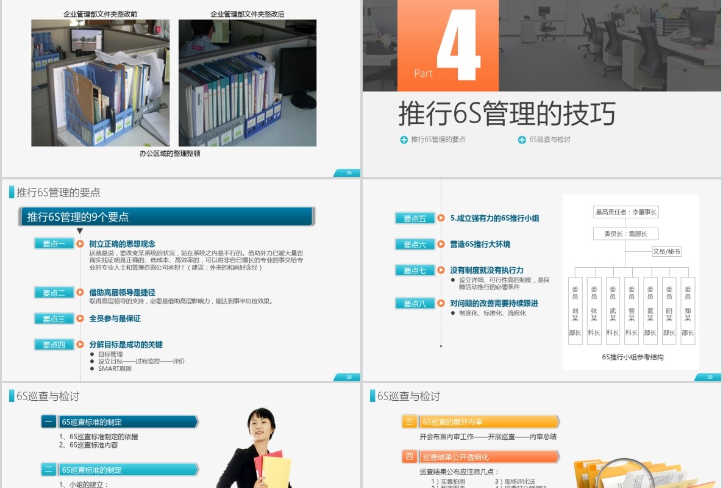
Task: Click the 企业管理部文件夹整改后 caption
Action: click(x=247, y=14)
